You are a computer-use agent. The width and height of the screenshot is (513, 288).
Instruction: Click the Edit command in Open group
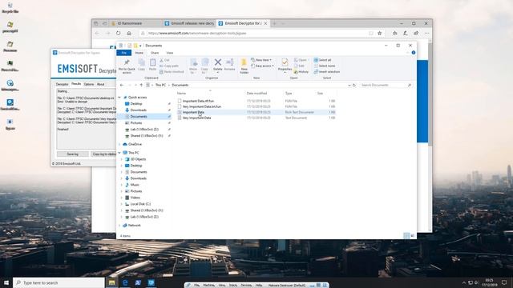pos(299,66)
